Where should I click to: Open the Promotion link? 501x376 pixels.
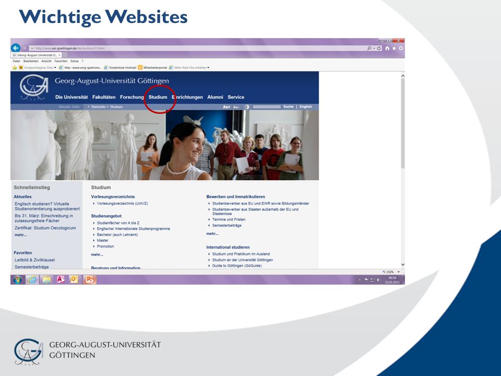click(105, 246)
